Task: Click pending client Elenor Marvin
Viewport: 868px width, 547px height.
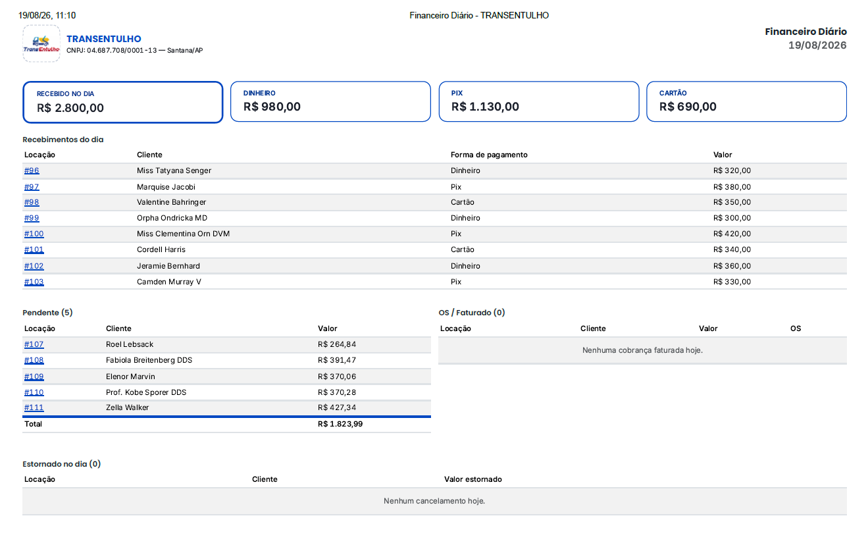Action: [x=131, y=377]
